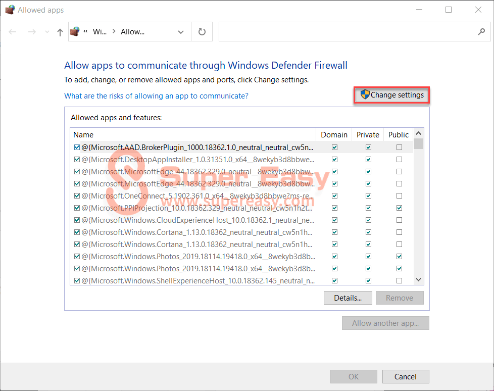Click the list scrollbar up arrow
The width and height of the screenshot is (494, 391).
(x=418, y=133)
